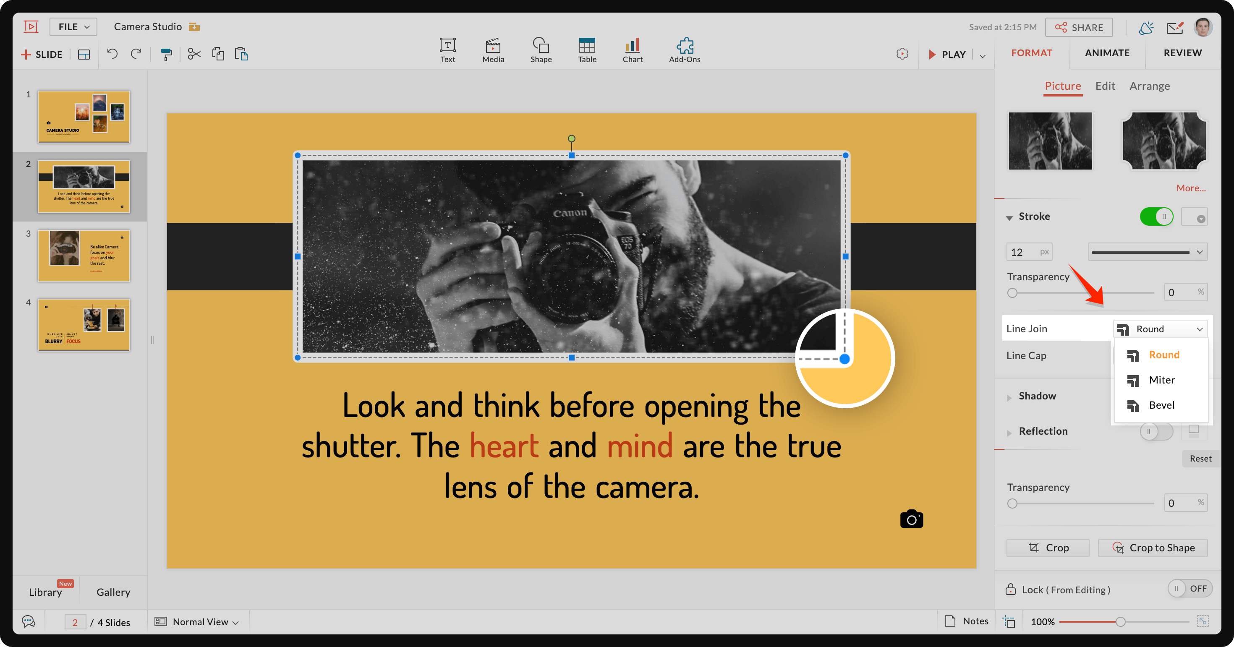
Task: Click the Crop button
Action: (1048, 548)
